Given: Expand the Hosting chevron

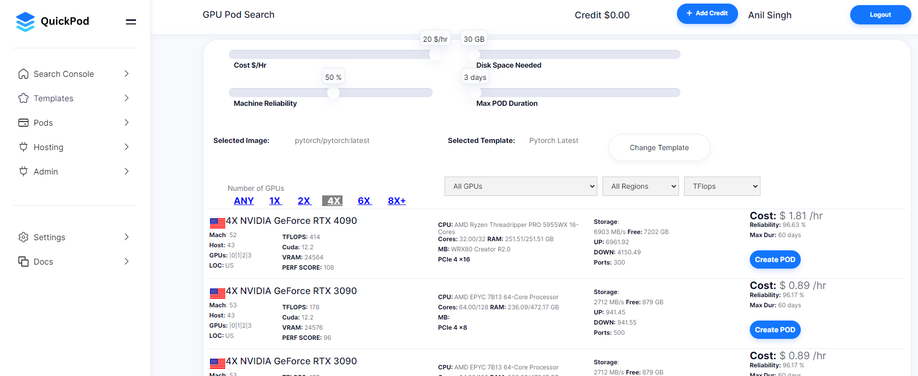Looking at the screenshot, I should pyautogui.click(x=126, y=147).
